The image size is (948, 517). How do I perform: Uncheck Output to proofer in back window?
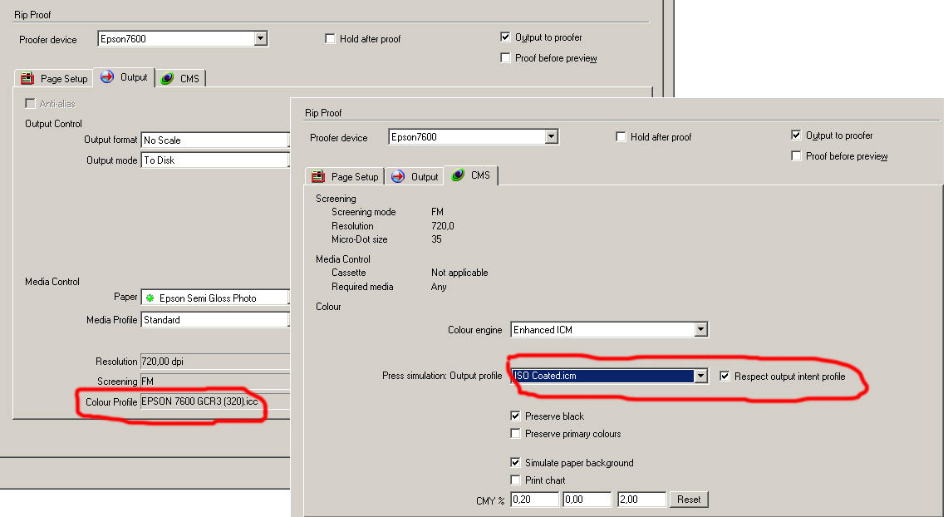tap(505, 37)
